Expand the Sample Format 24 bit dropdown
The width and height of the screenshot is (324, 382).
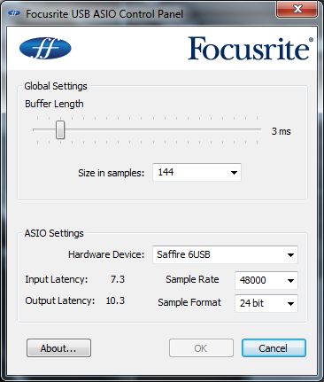click(266, 303)
